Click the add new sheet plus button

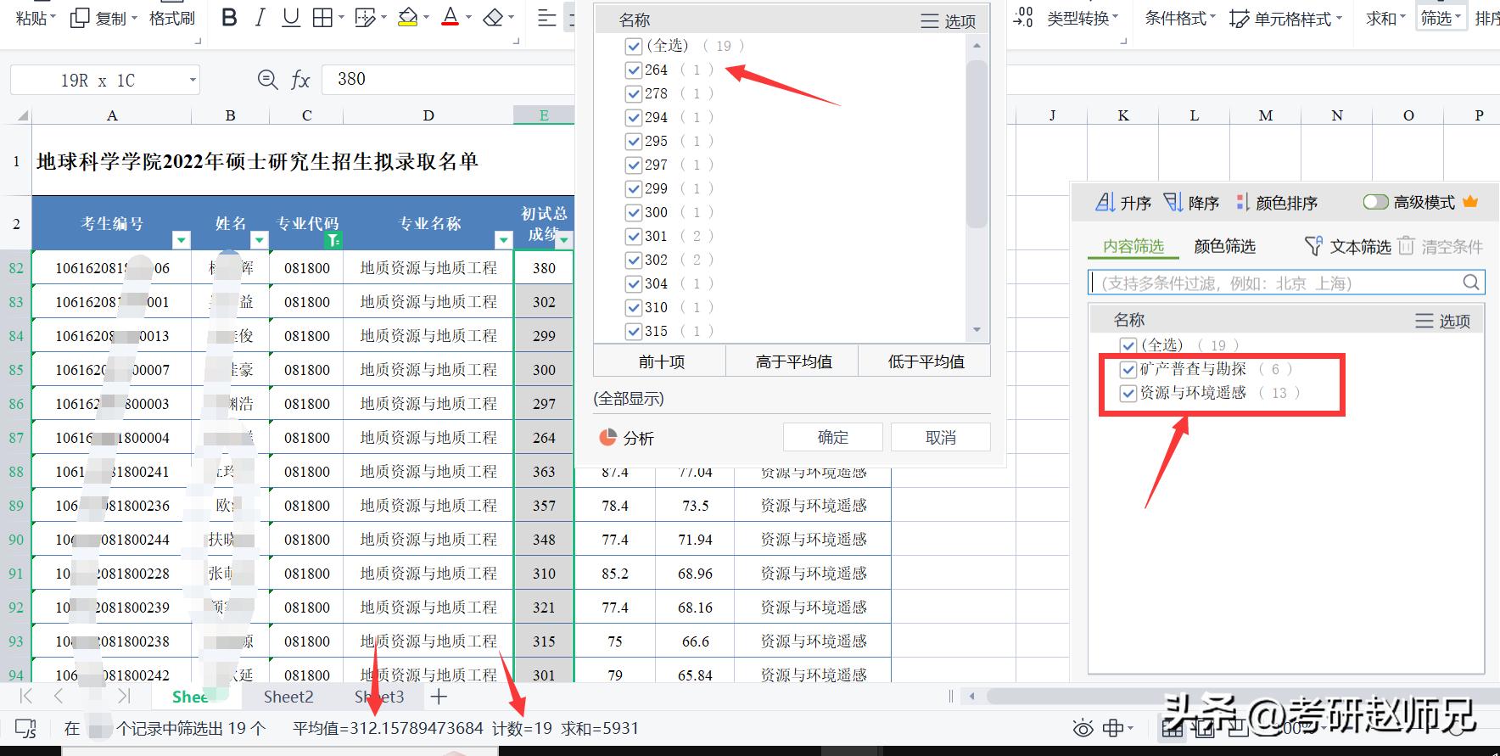[439, 697]
